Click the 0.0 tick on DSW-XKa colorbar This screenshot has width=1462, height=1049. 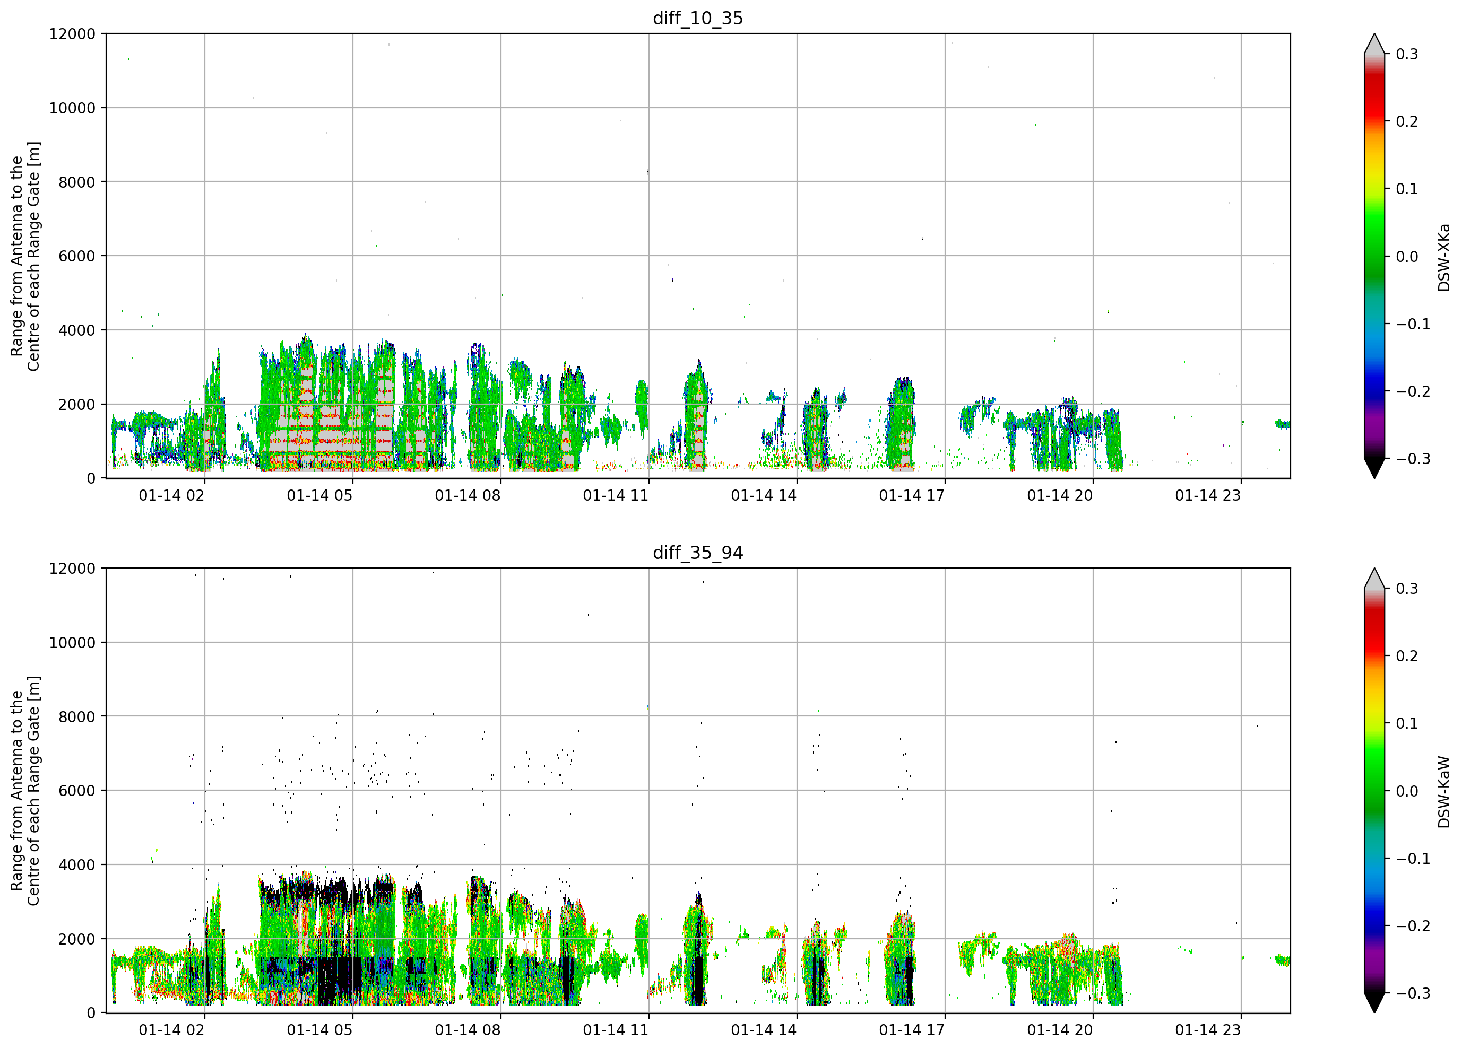click(x=1407, y=257)
